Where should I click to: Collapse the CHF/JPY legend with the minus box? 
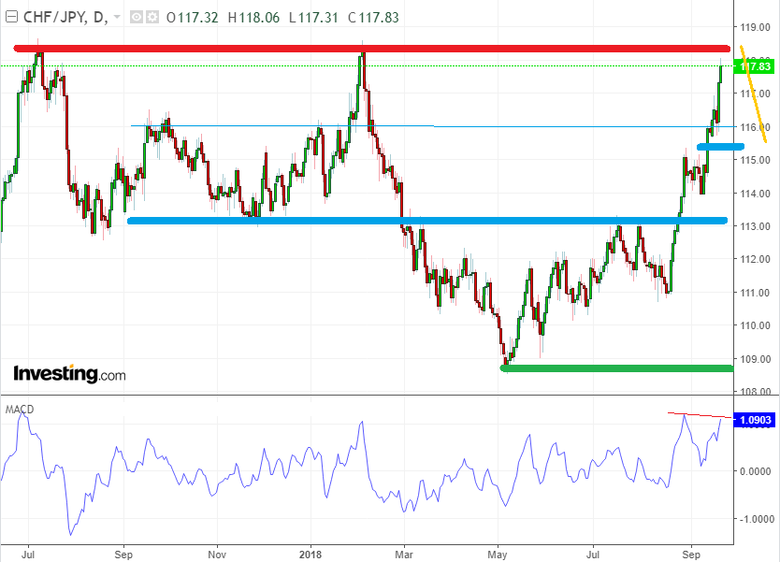[11, 18]
